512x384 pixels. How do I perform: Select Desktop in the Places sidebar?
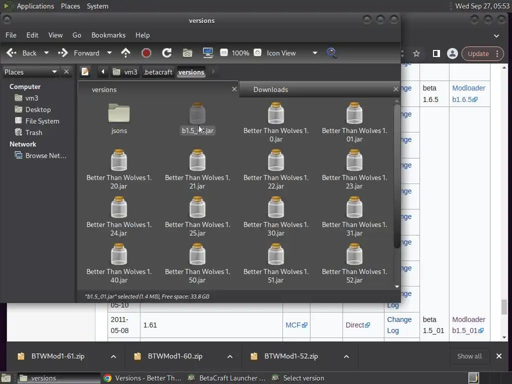[x=32, y=109]
